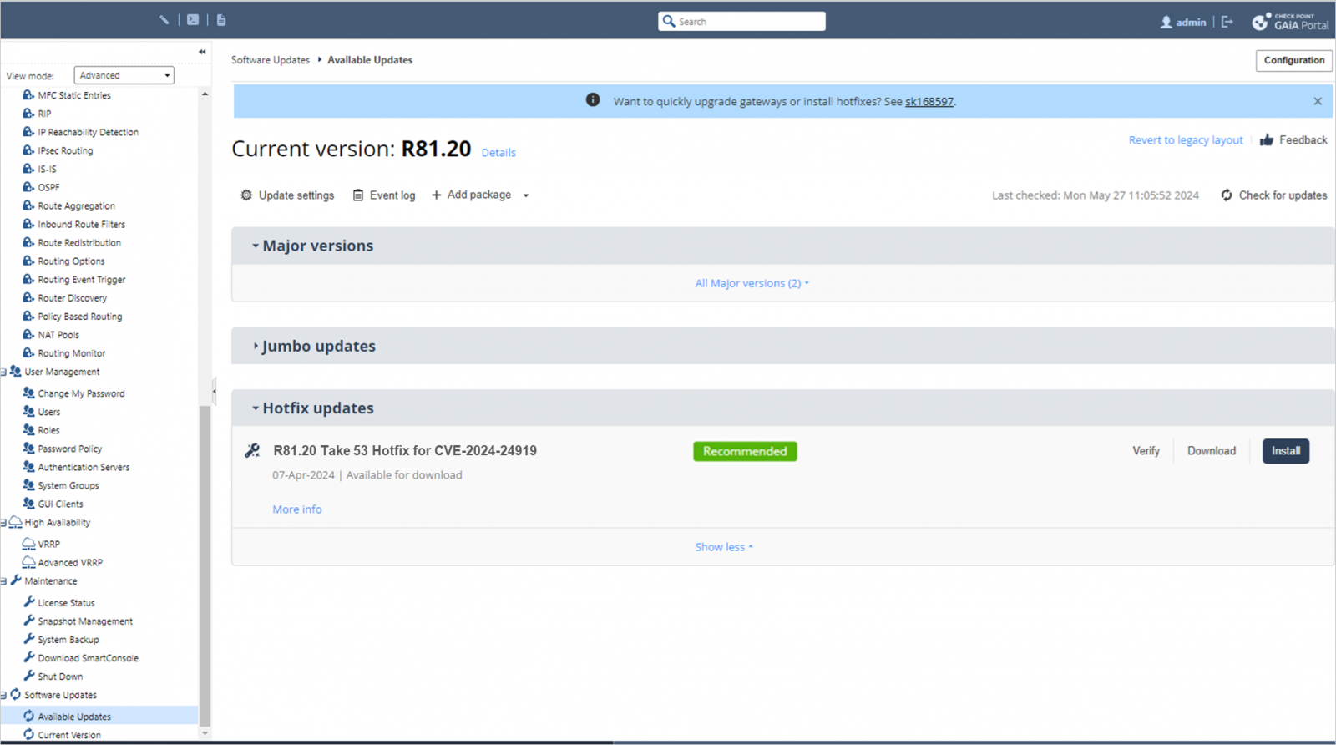Click the Feedback thumbs-up icon

point(1267,140)
